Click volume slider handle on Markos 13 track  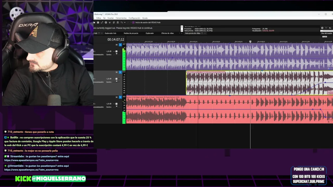[116, 104]
